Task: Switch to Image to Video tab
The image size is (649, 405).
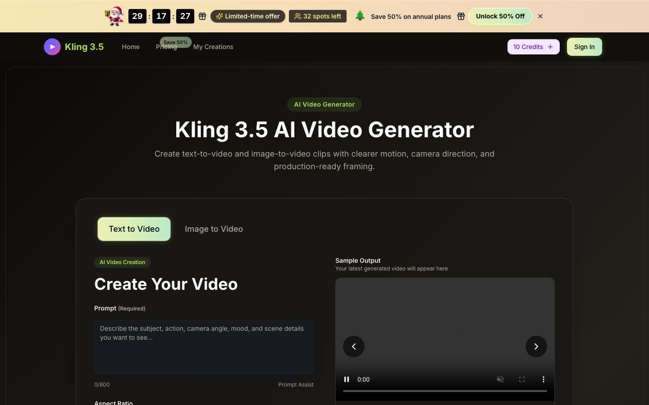Action: (214, 229)
